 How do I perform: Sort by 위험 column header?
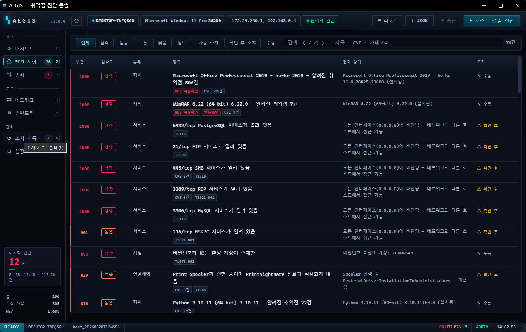(80, 62)
